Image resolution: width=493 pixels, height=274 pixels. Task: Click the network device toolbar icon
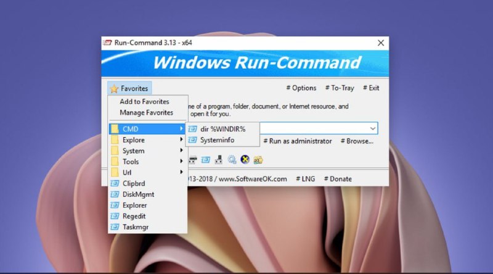click(219, 160)
